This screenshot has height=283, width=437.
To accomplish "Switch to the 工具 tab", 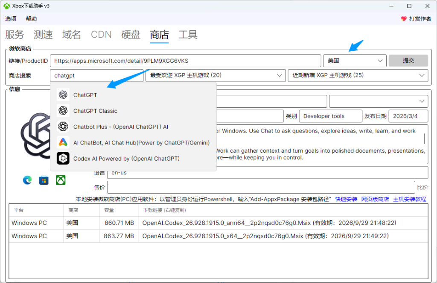I will tap(188, 35).
